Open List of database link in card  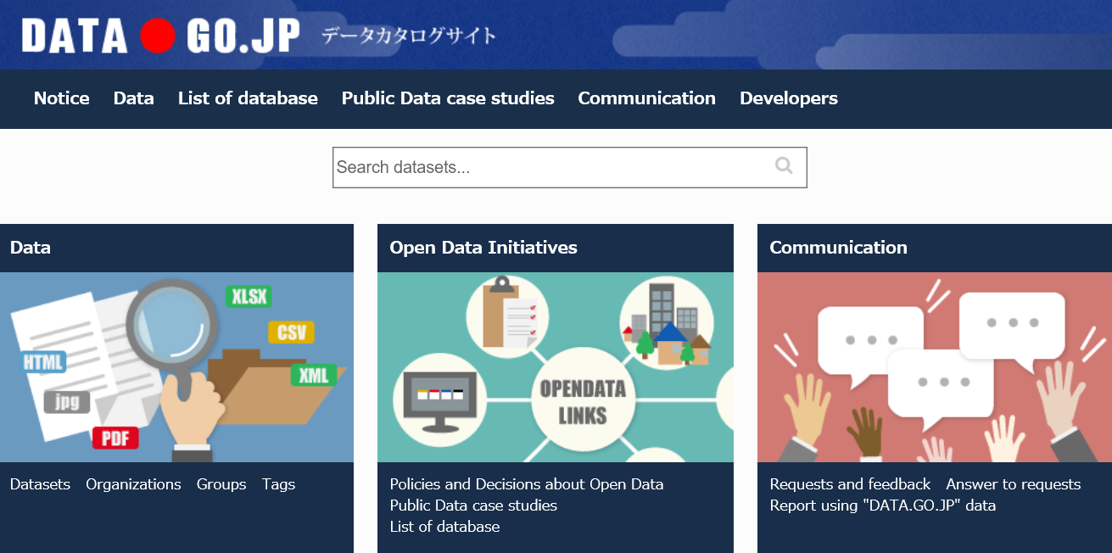(x=444, y=527)
